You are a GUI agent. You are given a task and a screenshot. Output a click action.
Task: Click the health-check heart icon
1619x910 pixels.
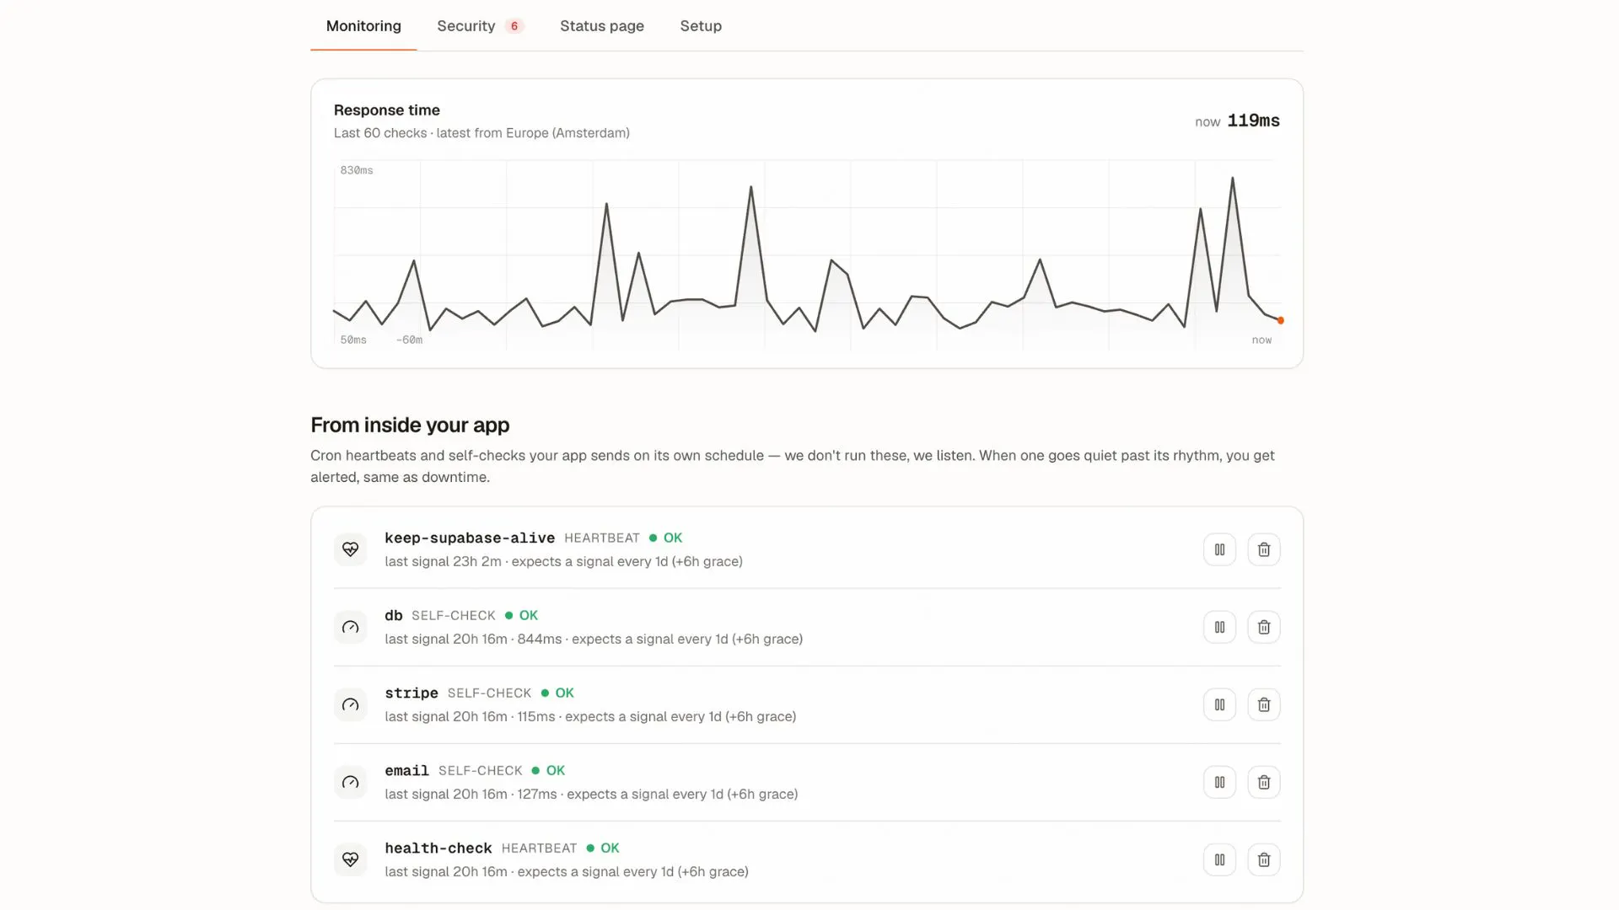[350, 859]
